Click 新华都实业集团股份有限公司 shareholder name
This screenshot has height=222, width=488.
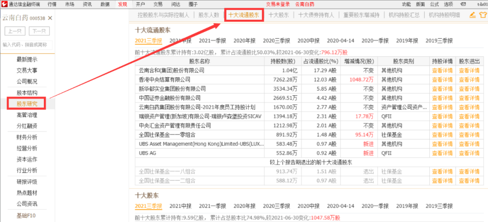(173, 89)
